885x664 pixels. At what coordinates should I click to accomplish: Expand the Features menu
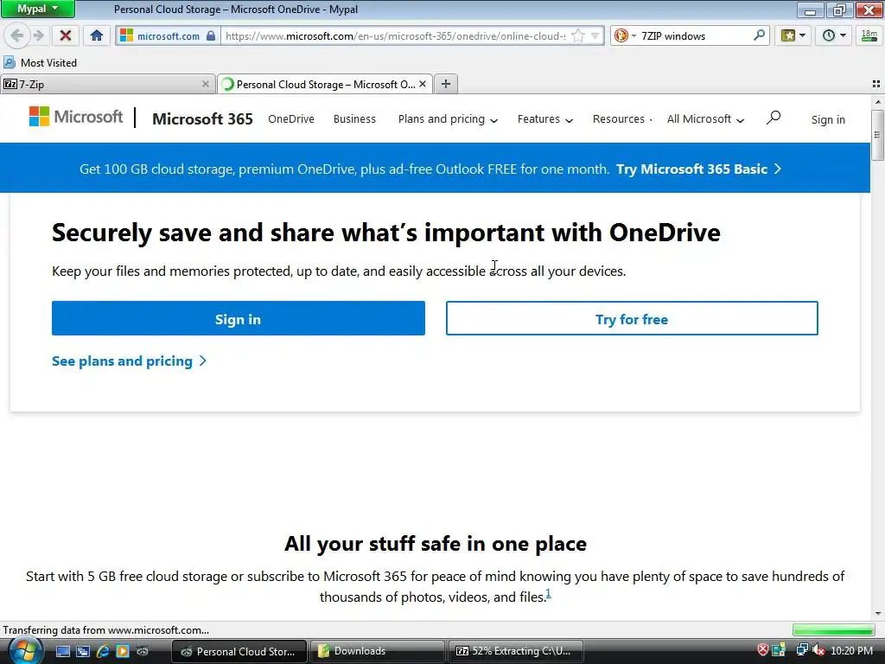[544, 119]
